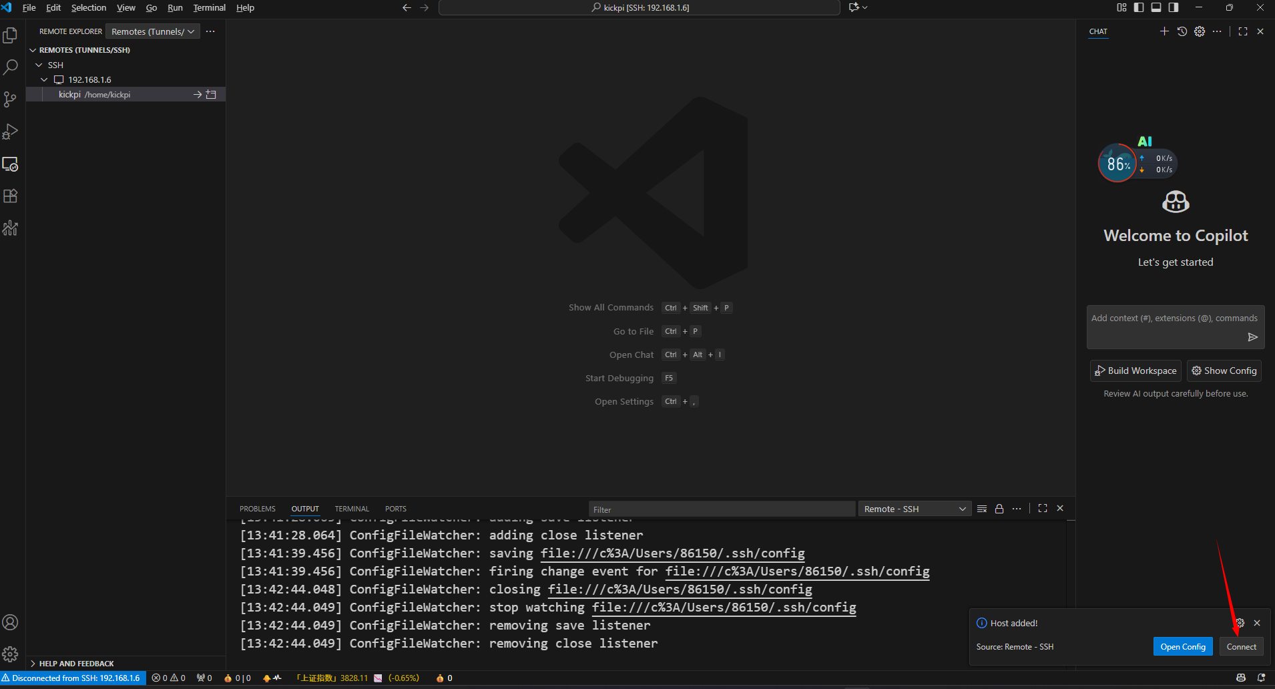This screenshot has width=1275, height=689.
Task: Open Remotes (Tunnels/SSH) dropdown
Action: [x=153, y=31]
